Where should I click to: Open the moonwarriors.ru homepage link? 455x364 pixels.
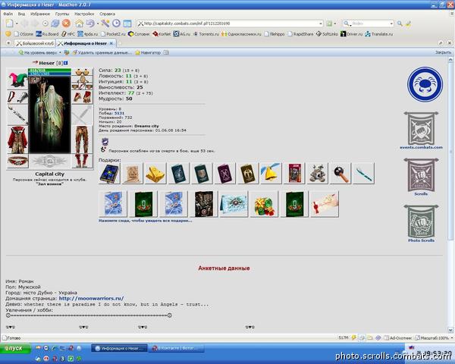[x=92, y=298]
